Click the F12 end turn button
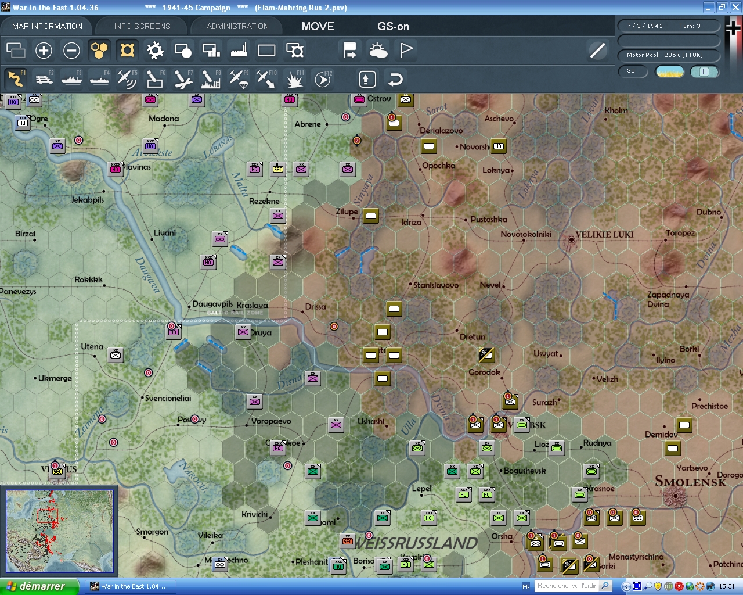The width and height of the screenshot is (743, 595). coord(323,78)
